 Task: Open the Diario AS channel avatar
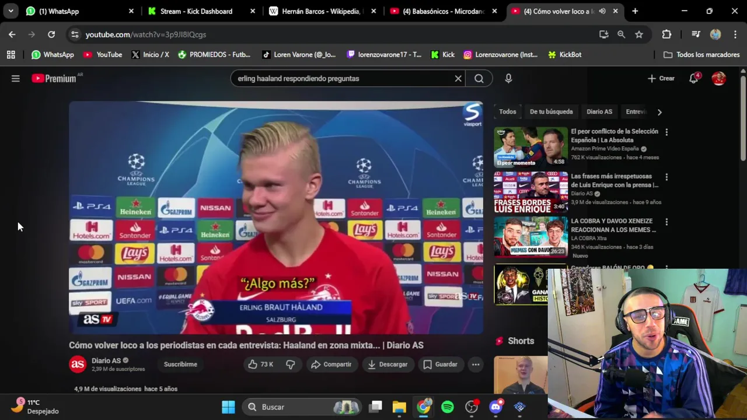click(78, 365)
